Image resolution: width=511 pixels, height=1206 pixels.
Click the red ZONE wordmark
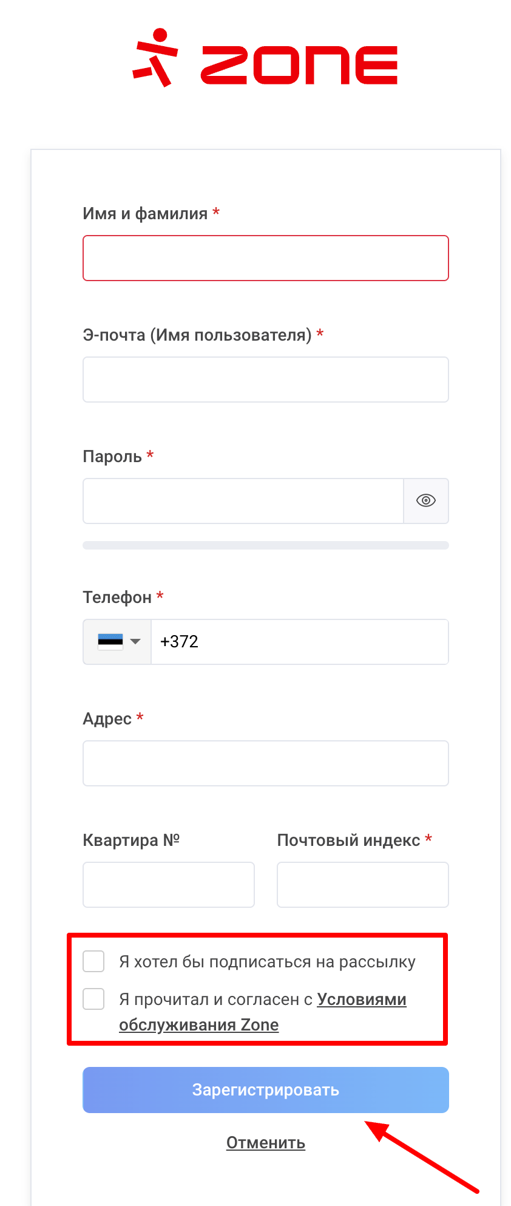[299, 65]
